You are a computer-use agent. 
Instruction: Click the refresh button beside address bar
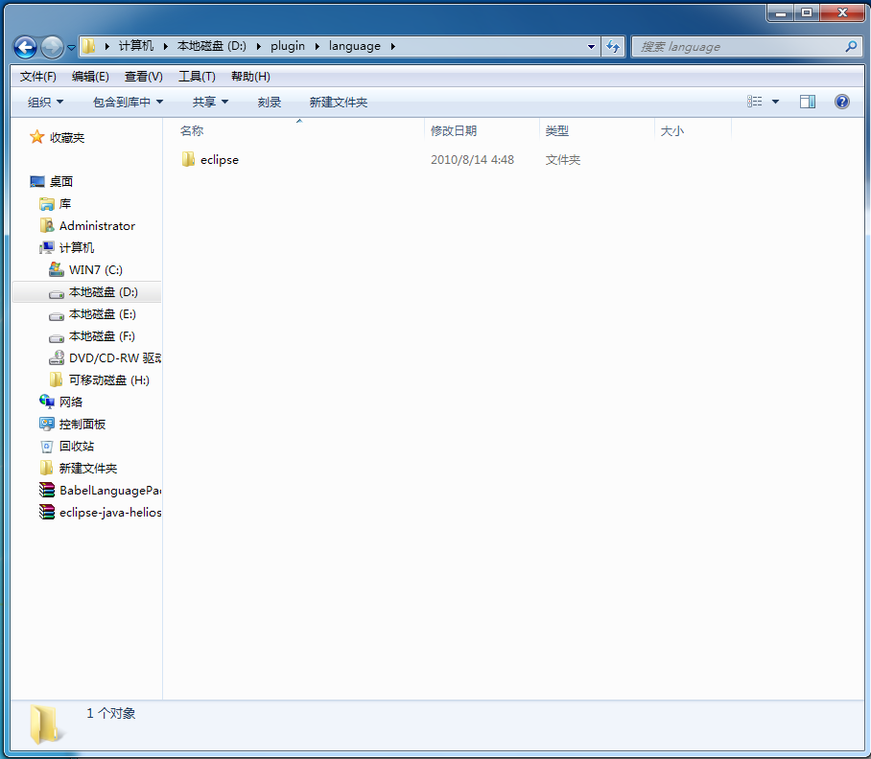pos(613,47)
